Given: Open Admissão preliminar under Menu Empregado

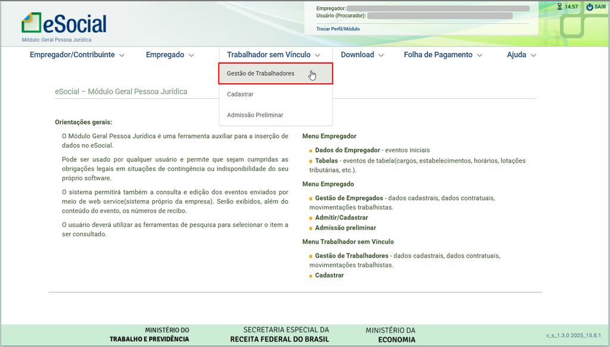Looking at the screenshot, I should pos(346,228).
